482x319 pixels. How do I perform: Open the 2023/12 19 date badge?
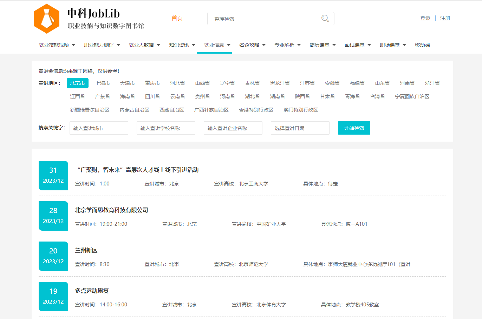pyautogui.click(x=53, y=297)
